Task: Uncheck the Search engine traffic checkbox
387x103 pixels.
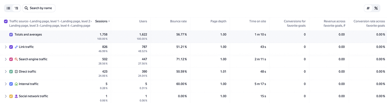Action: tap(11, 59)
